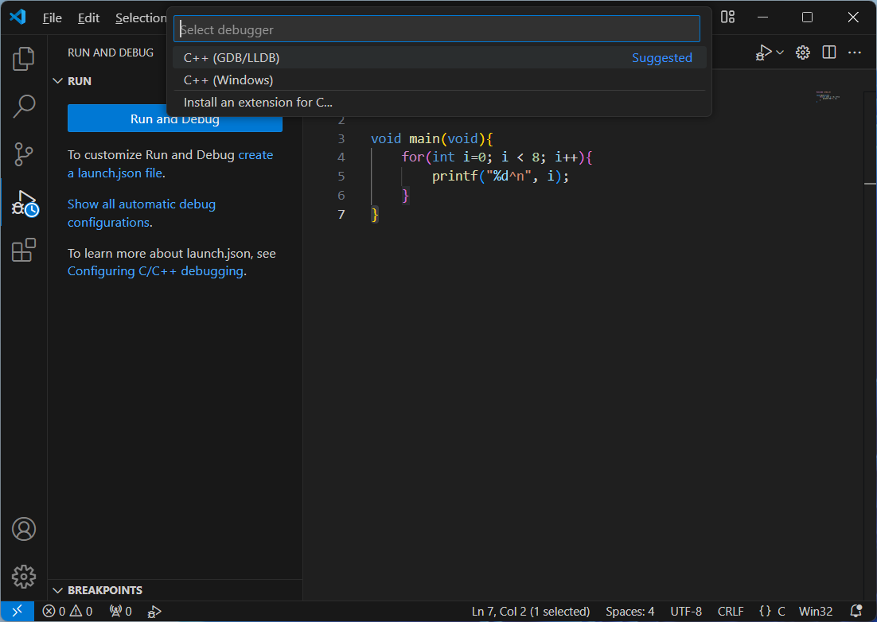Open the Edit menu
Screen dimensions: 877x622
click(88, 17)
